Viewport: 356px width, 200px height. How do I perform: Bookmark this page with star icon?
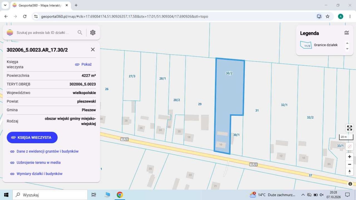[328, 16]
